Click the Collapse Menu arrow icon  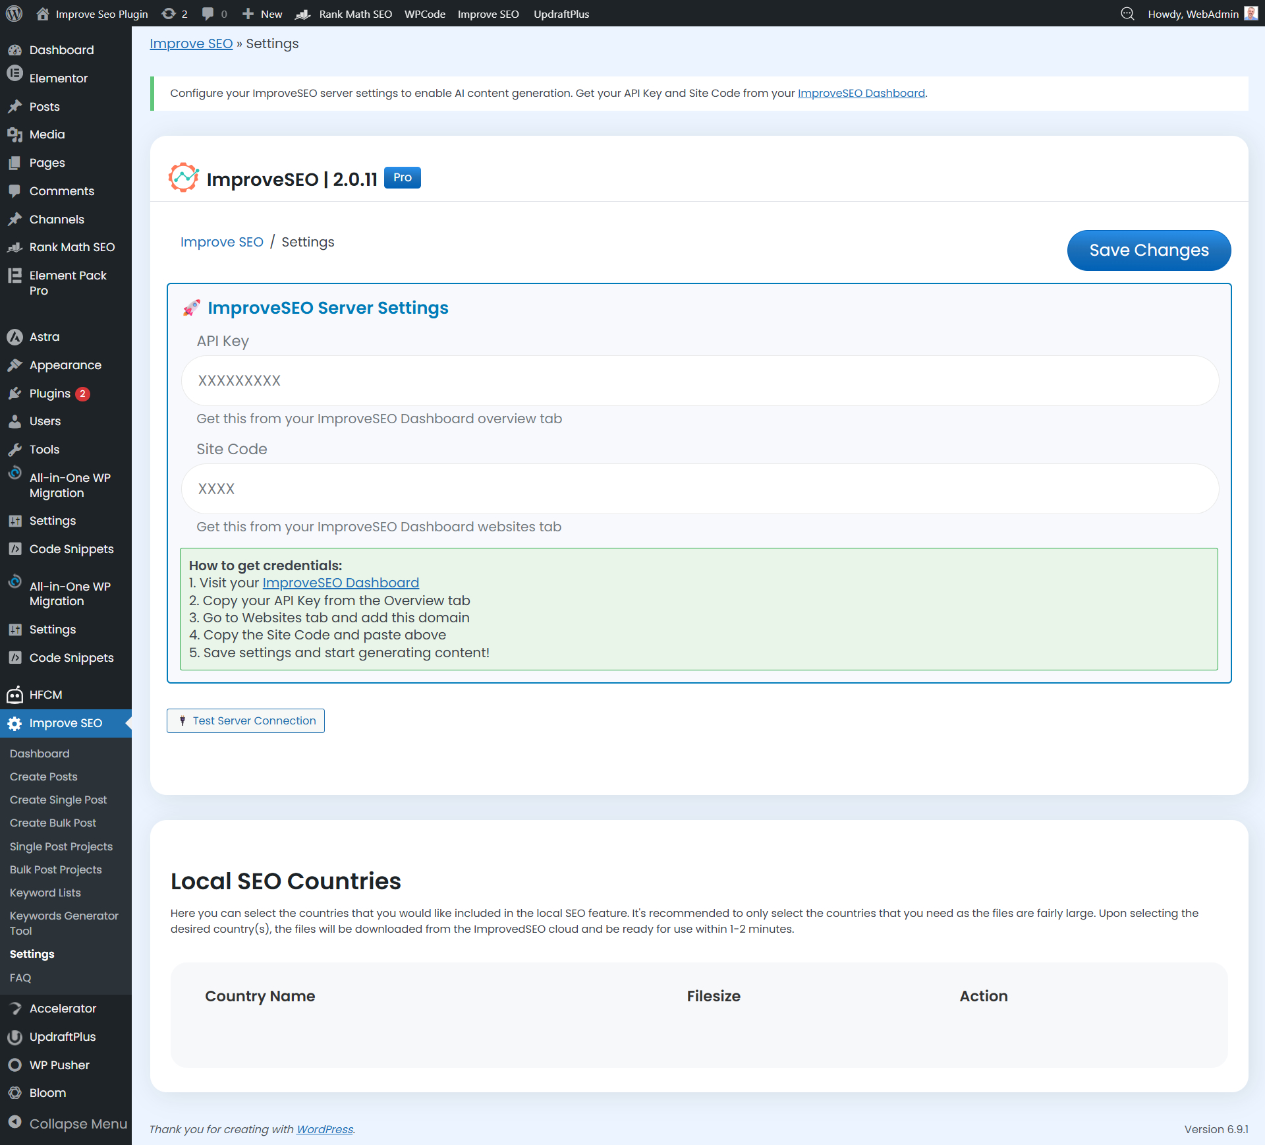click(x=15, y=1122)
